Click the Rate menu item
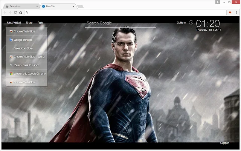The width and height of the screenshot is (241, 151). [40, 23]
